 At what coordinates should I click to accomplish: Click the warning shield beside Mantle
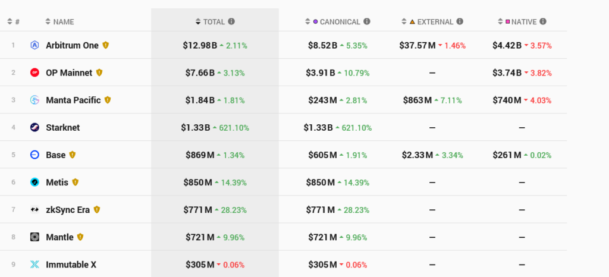click(80, 237)
